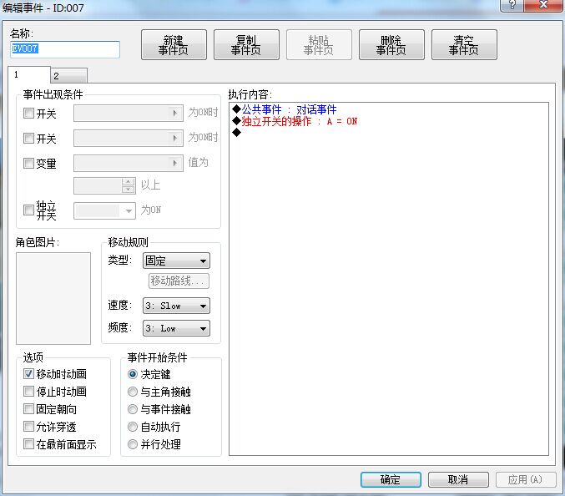Focus the 名称 field containing EV007

point(65,49)
